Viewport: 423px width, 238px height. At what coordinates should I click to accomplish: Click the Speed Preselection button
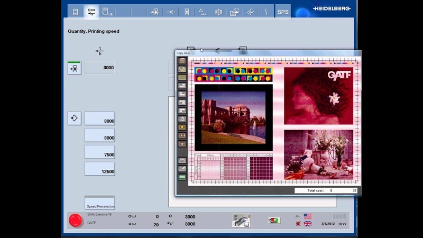(99, 203)
